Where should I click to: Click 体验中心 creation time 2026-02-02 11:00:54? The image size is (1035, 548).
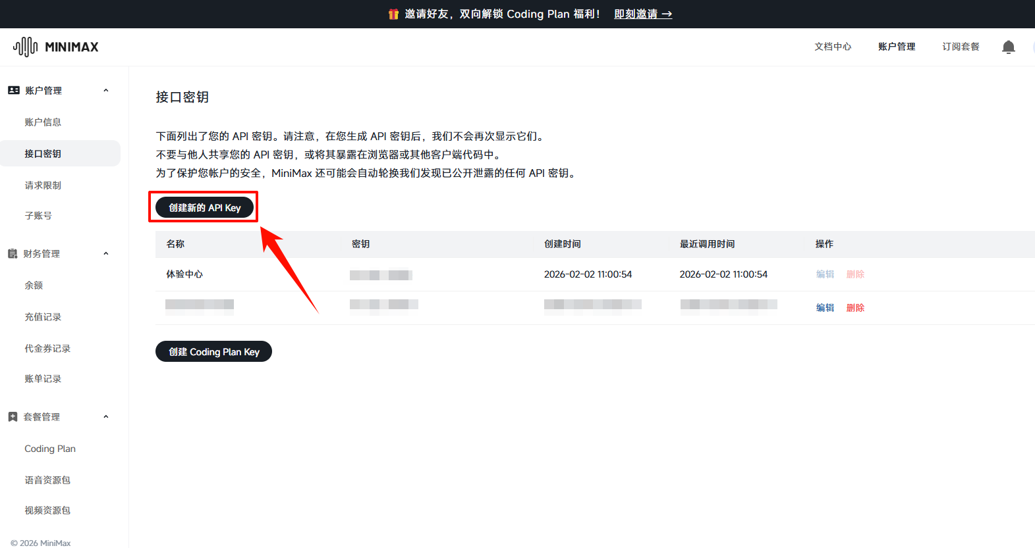588,274
